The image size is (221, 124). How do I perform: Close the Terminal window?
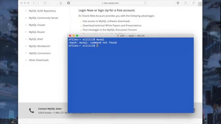(x=70, y=36)
